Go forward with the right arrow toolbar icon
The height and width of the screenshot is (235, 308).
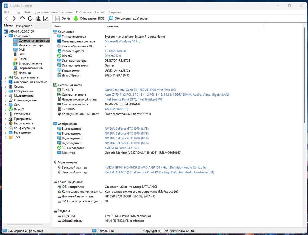(14, 19)
